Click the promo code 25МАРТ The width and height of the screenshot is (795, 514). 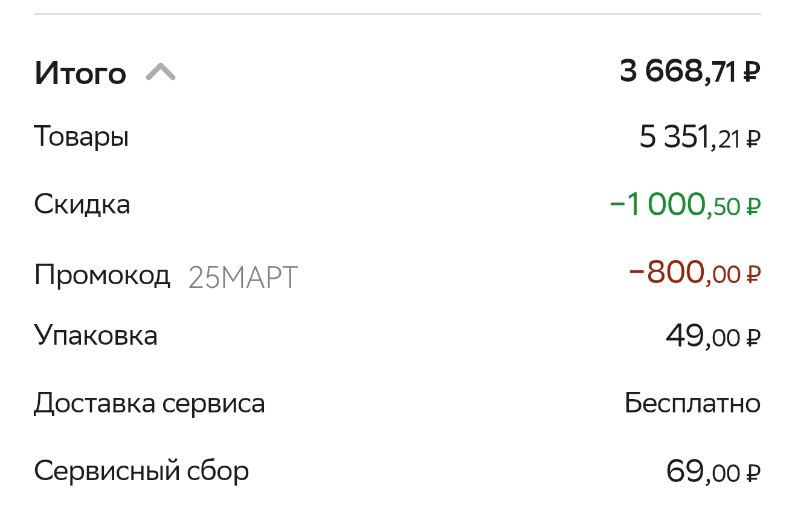point(243,278)
